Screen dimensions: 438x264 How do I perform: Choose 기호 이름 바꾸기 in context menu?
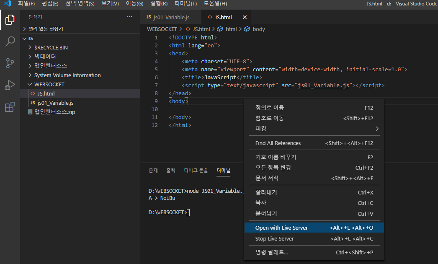pos(314,157)
